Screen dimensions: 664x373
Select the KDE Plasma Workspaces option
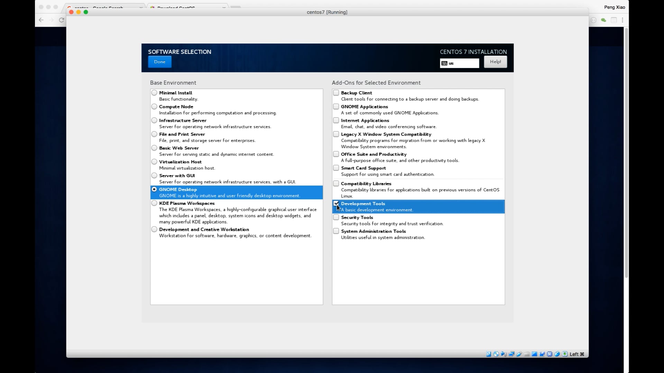[154, 203]
